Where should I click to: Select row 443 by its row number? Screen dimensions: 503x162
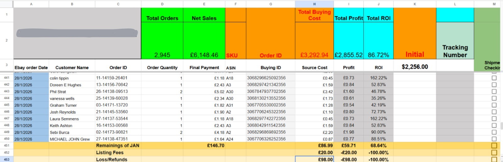[7, 92]
